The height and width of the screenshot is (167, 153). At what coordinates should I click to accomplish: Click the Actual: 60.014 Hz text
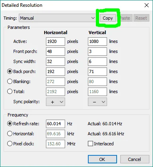pyautogui.click(x=105, y=124)
